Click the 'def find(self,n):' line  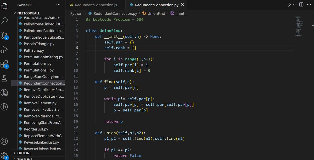(115, 82)
